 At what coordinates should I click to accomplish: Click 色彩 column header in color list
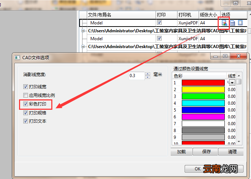click(x=199, y=76)
